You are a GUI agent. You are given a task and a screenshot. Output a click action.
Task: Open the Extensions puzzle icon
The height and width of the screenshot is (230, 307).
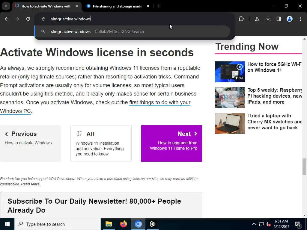click(x=241, y=19)
